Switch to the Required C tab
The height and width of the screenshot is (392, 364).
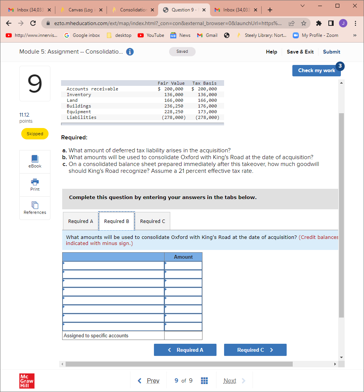tap(152, 221)
